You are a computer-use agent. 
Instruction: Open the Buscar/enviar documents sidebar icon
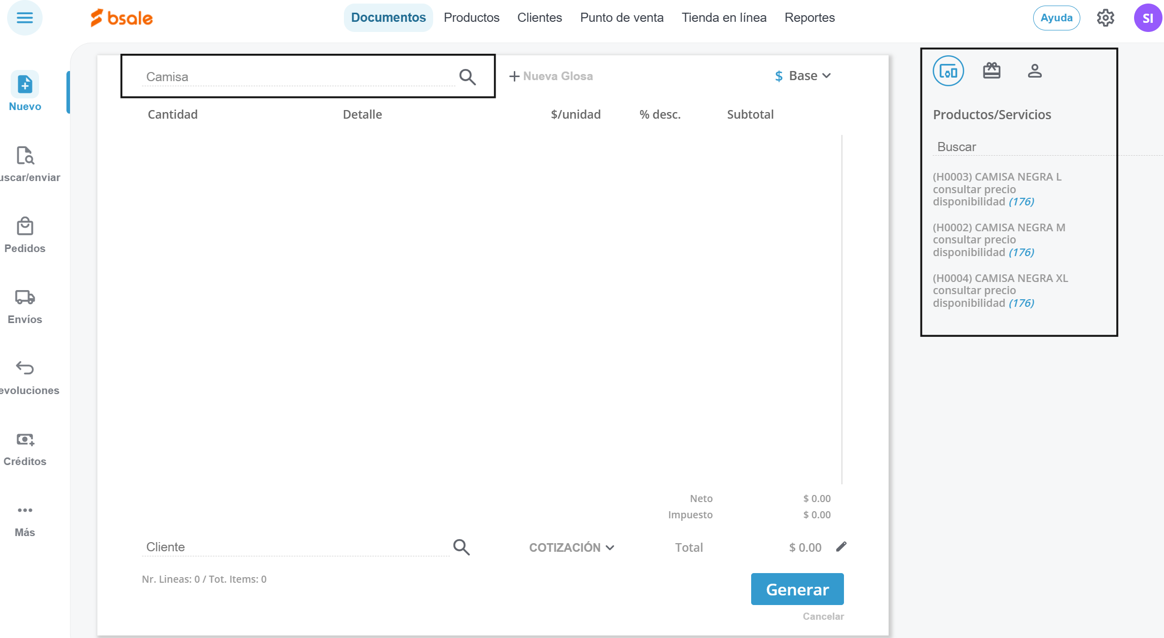click(25, 155)
